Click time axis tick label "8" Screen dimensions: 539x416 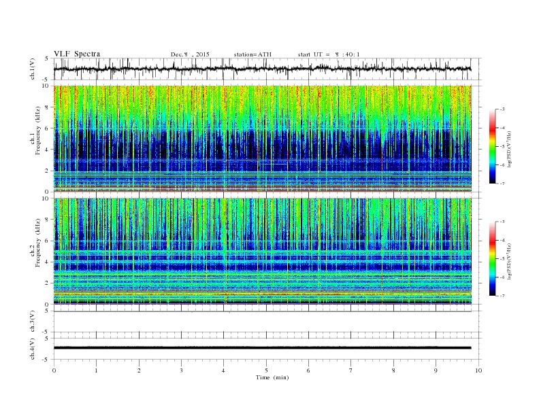pyautogui.click(x=393, y=370)
